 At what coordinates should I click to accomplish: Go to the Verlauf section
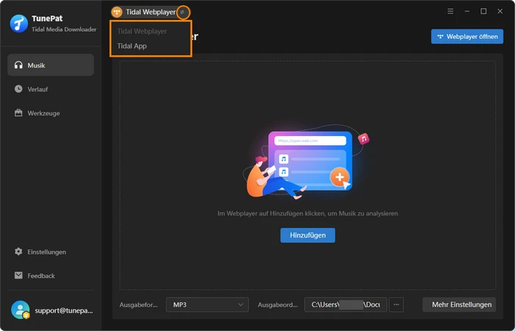tap(51, 89)
